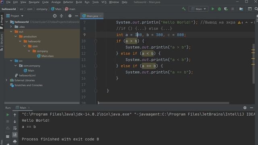Click the print icon in Run panel
Screen dimensions: 258x145
click(15, 141)
